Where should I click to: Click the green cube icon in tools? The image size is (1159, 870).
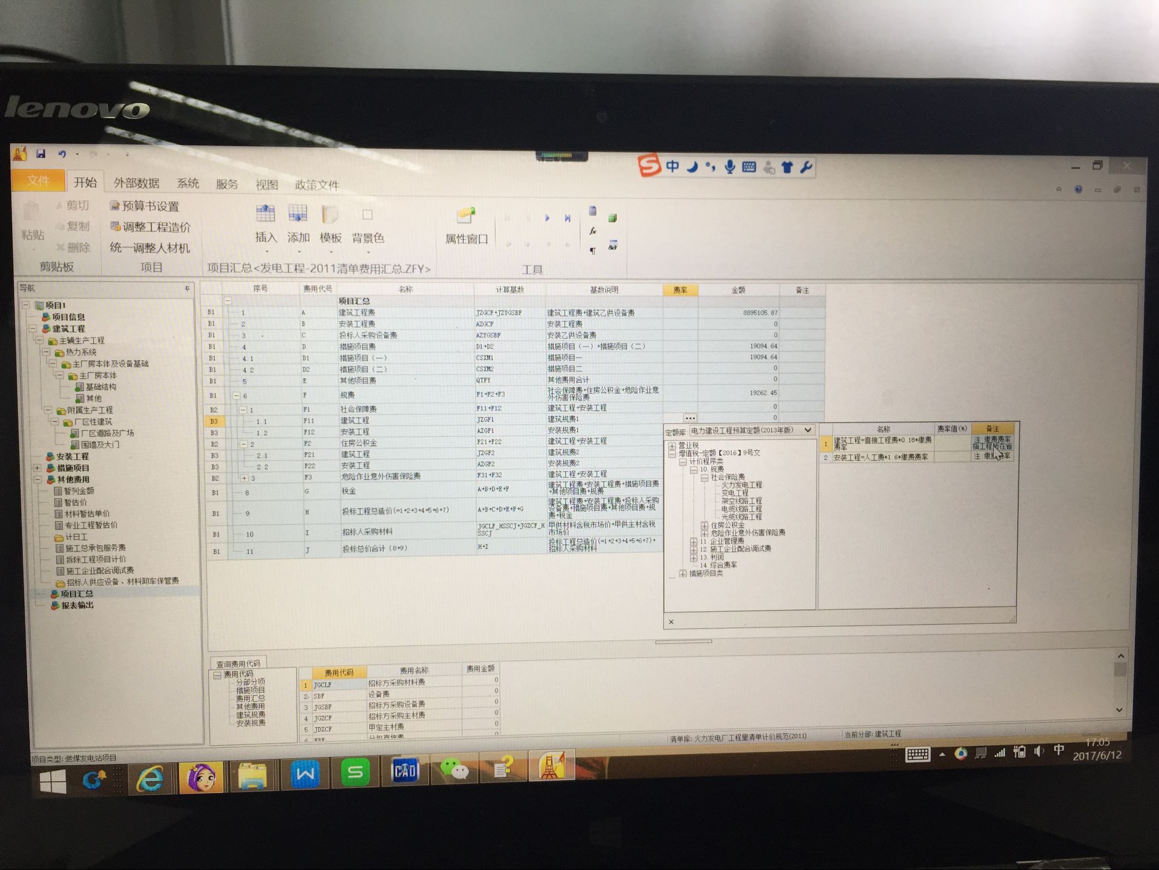point(613,218)
